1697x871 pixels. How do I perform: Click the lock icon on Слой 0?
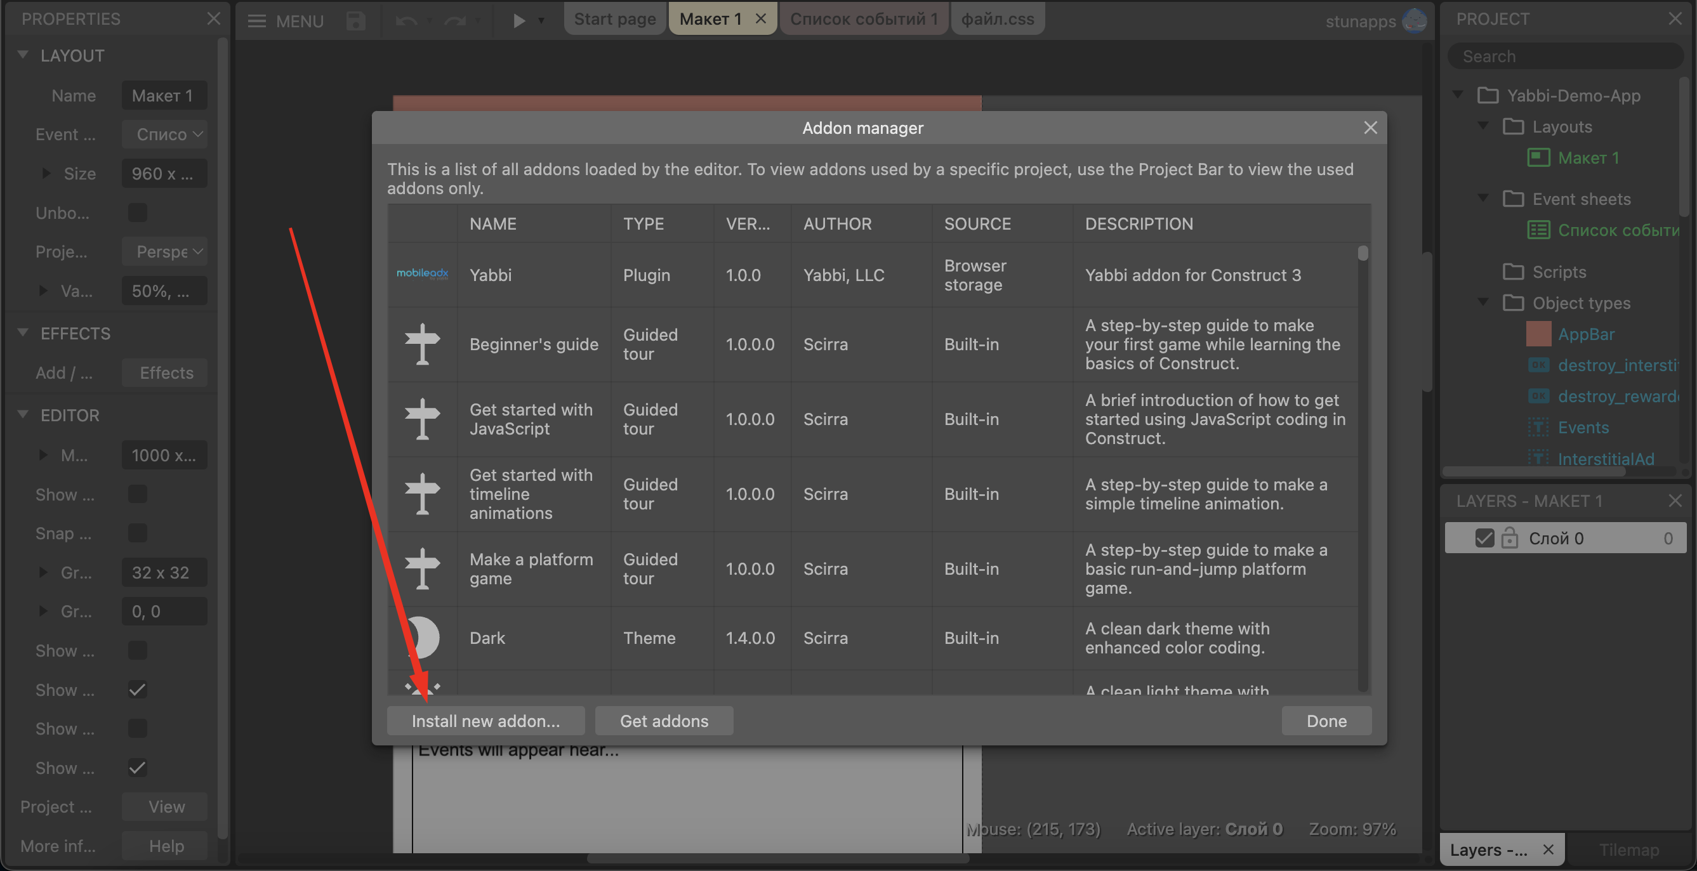click(1509, 538)
